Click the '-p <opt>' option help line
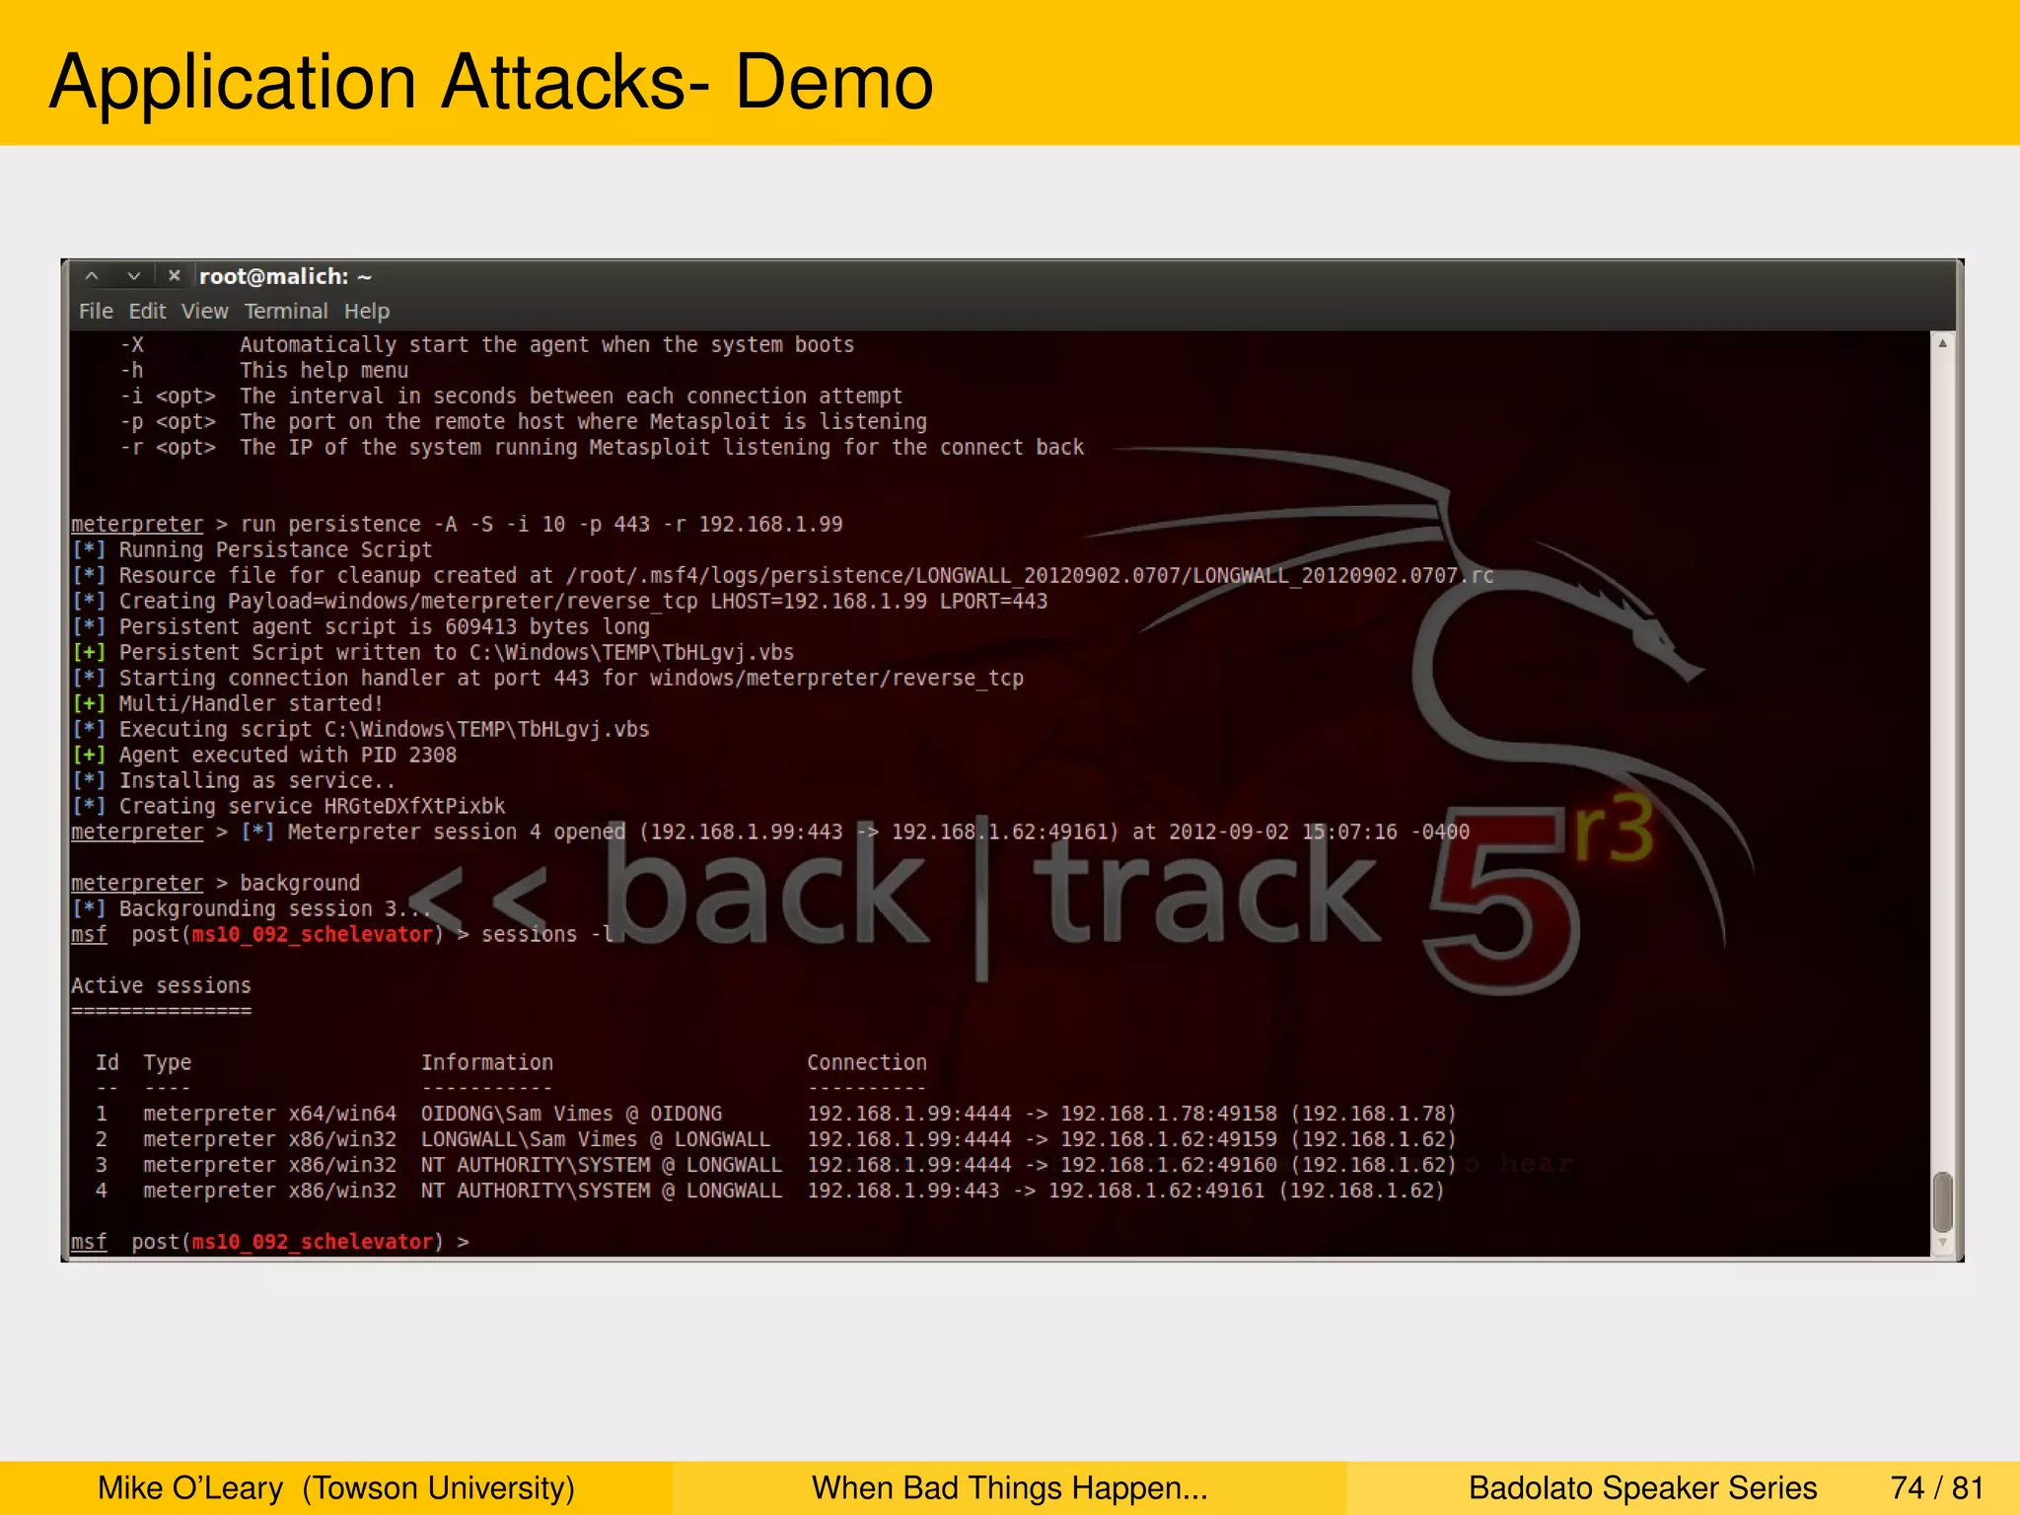The image size is (2020, 1515). [523, 422]
